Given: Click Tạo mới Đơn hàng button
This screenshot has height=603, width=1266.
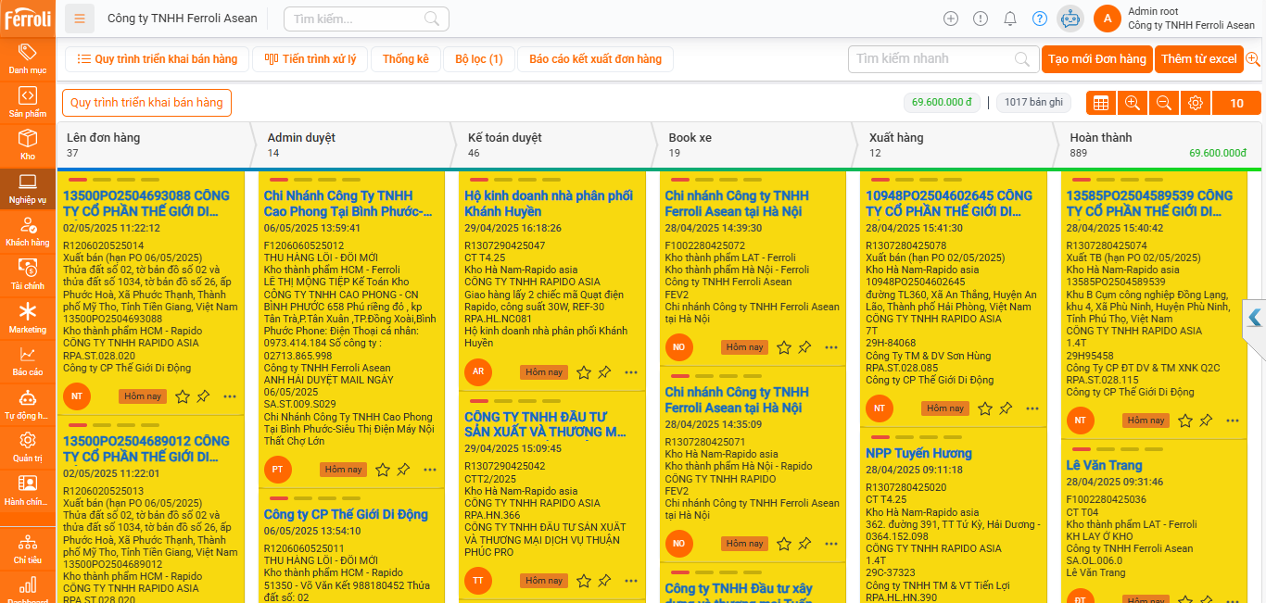Looking at the screenshot, I should coord(1096,59).
